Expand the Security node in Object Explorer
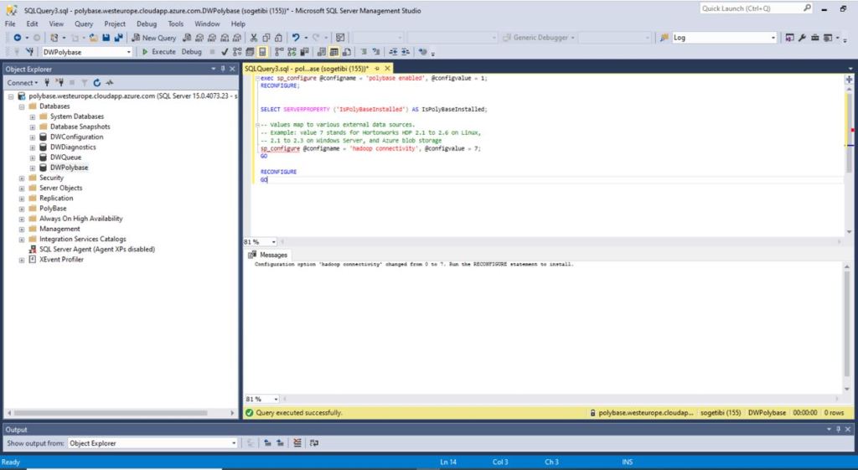Image resolution: width=858 pixels, height=470 pixels. (x=21, y=178)
